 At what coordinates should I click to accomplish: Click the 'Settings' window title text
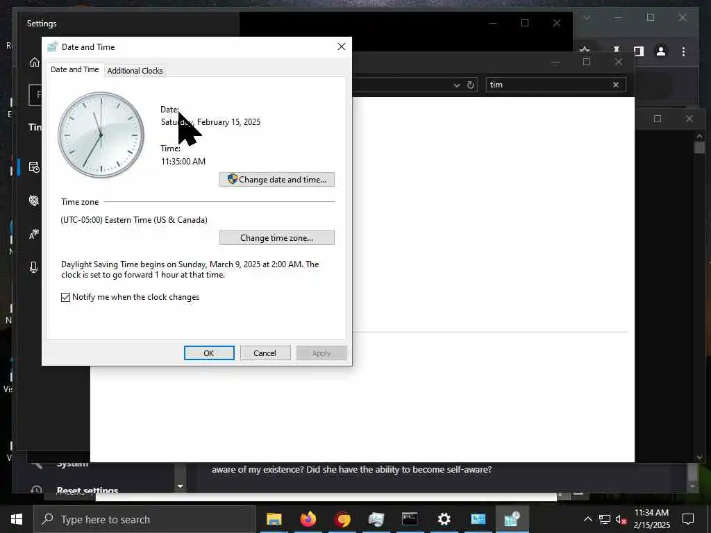[42, 24]
